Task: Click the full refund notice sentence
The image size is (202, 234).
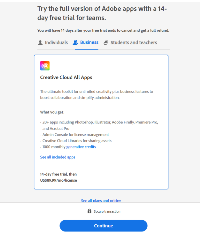Action: coord(103,30)
